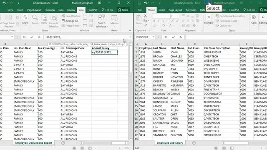
Task: Click Increase Font Size icon
Action: tap(172, 21)
